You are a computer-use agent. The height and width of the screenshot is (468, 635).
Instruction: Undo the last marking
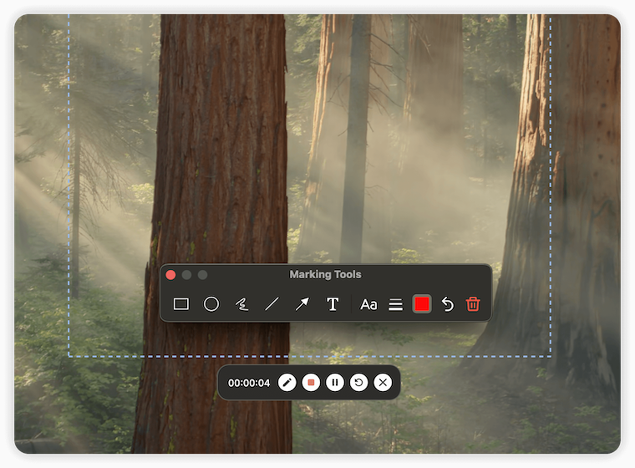(448, 304)
